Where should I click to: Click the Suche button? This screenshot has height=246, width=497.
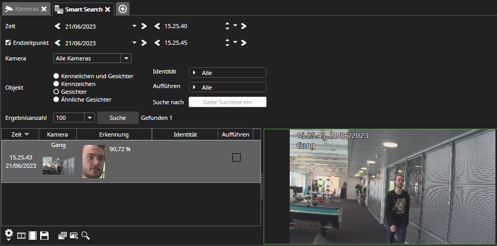[117, 118]
